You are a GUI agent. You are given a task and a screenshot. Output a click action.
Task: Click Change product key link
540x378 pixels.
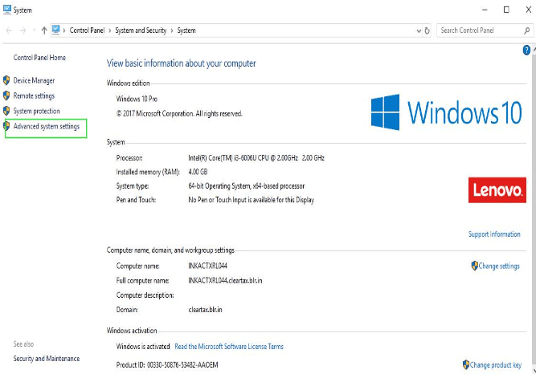point(495,364)
